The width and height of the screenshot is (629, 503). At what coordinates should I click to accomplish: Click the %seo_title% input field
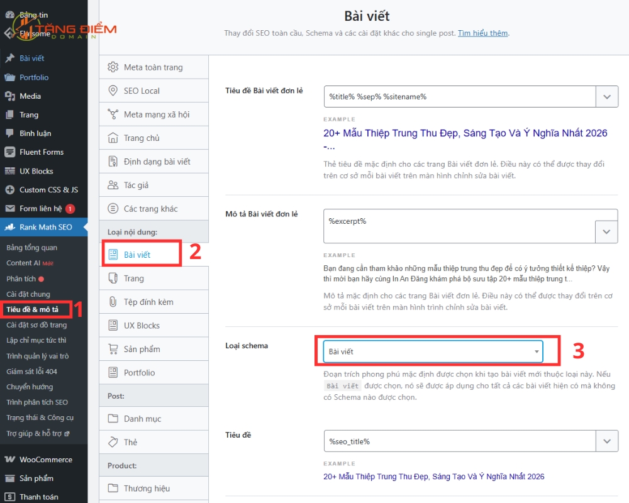(460, 441)
